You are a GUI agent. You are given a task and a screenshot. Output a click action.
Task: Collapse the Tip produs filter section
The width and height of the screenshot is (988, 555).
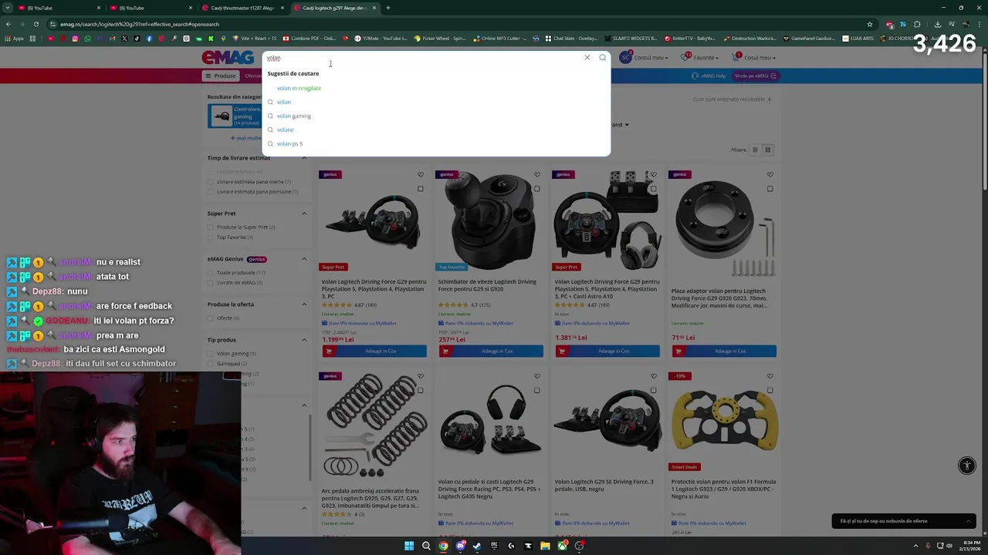pyautogui.click(x=304, y=340)
